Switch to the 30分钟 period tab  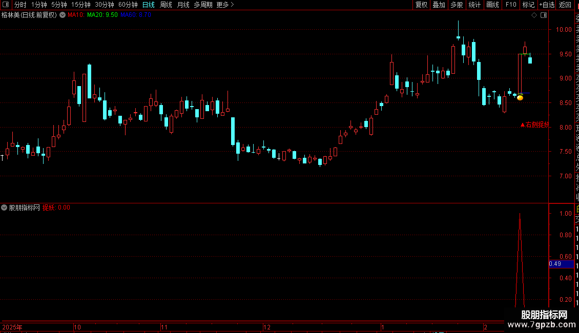coord(105,5)
